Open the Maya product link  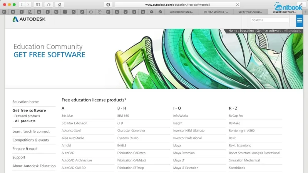point(177,146)
